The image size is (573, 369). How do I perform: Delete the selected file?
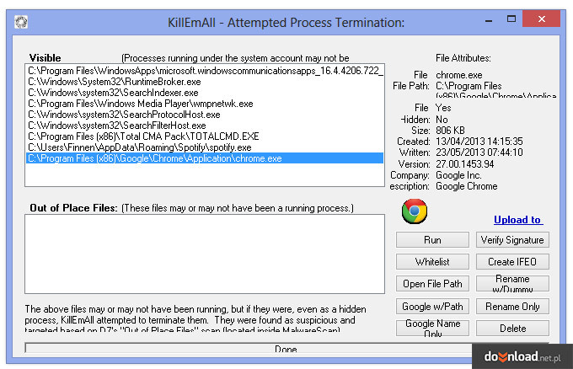click(512, 328)
